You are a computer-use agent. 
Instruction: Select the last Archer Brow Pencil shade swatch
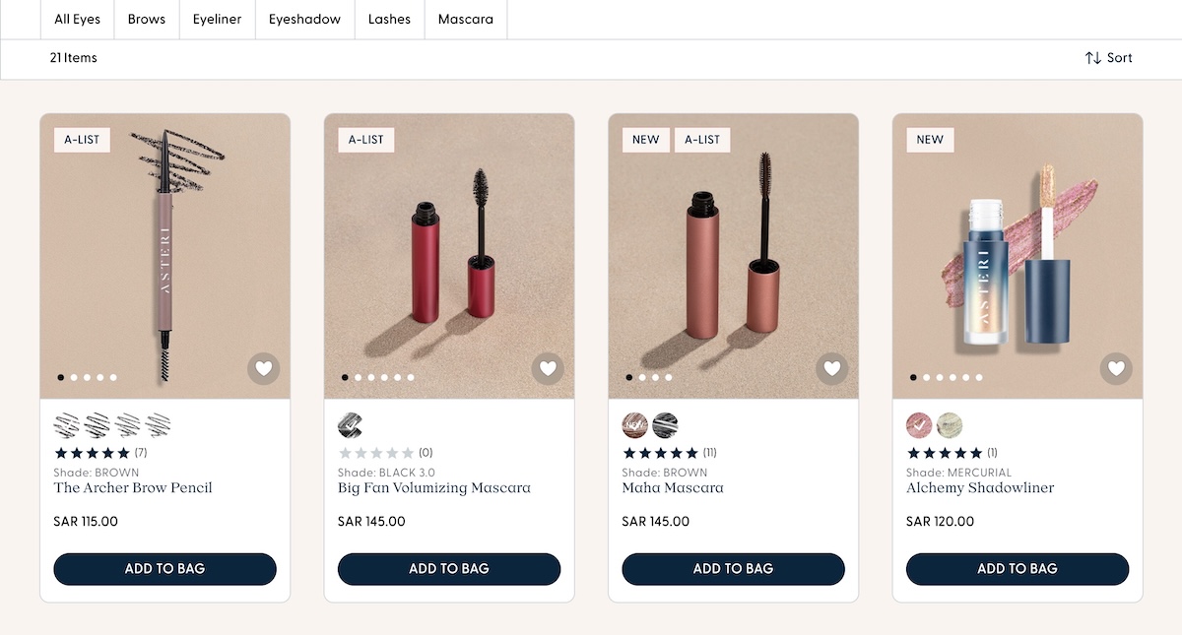click(x=159, y=425)
